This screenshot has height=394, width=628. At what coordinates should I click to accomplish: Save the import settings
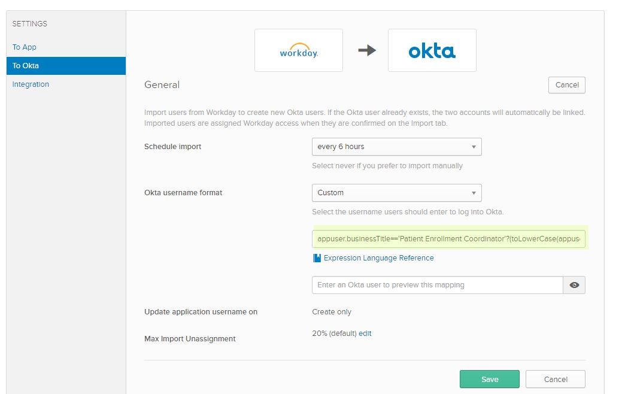(x=489, y=379)
